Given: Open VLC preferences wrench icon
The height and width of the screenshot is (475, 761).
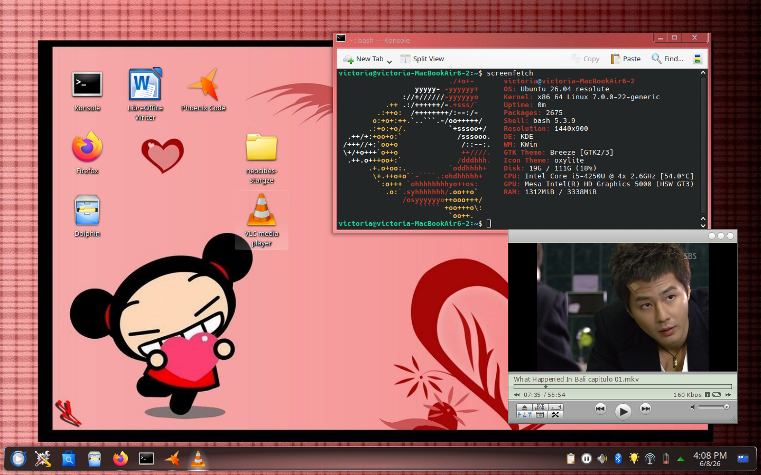Looking at the screenshot, I should 555,414.
